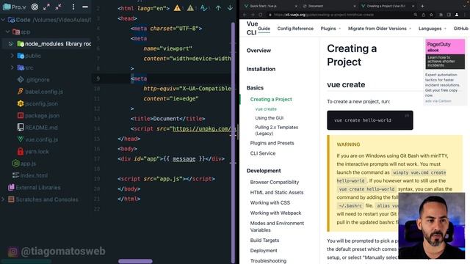Screen dimensions: 470x264
Task: Click the first warning triangle indicator
Action: [177, 8]
